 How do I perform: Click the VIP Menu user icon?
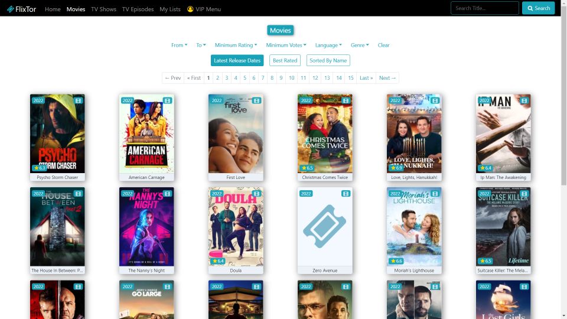coord(190,9)
